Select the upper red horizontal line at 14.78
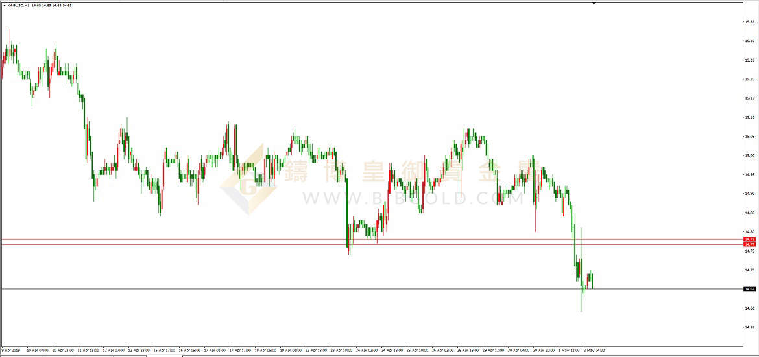This screenshot has height=357, width=759. [x=371, y=239]
